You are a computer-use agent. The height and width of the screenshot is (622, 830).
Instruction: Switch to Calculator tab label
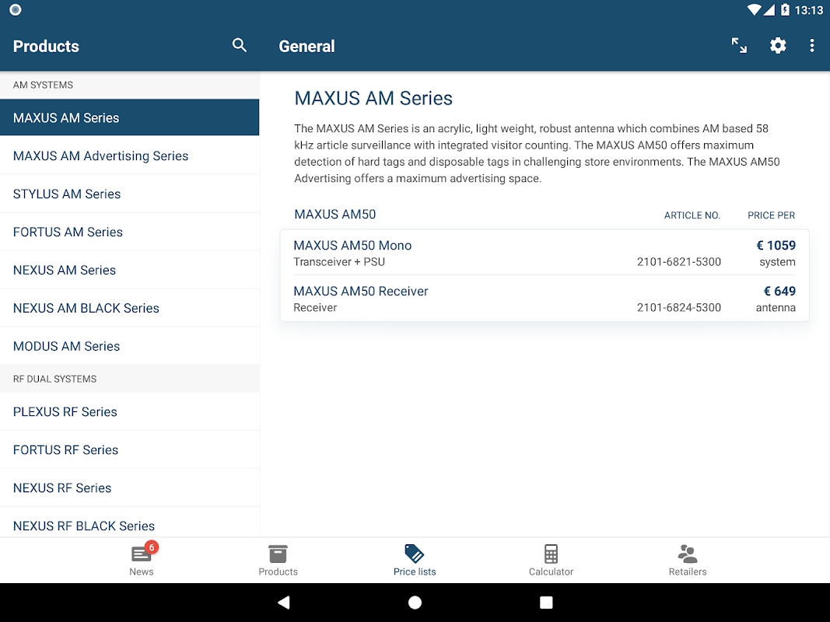[x=551, y=571]
